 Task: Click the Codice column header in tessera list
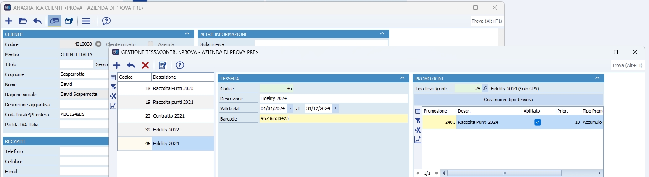tap(135, 77)
